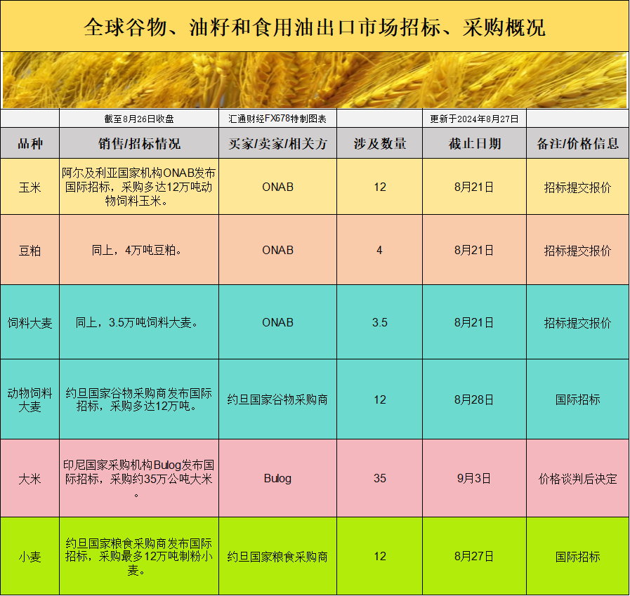Click the quantity 35 cell
This screenshot has height=596, width=630.
(x=380, y=478)
